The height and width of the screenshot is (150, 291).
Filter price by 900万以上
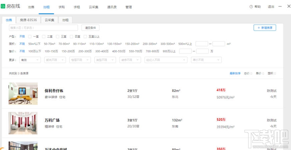(169, 51)
